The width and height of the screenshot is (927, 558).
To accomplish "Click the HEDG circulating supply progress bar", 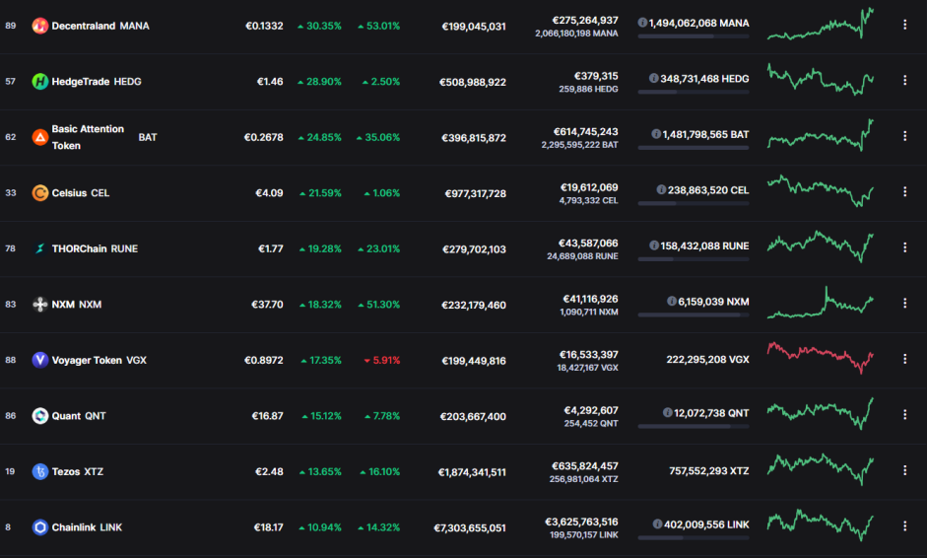I will point(694,92).
